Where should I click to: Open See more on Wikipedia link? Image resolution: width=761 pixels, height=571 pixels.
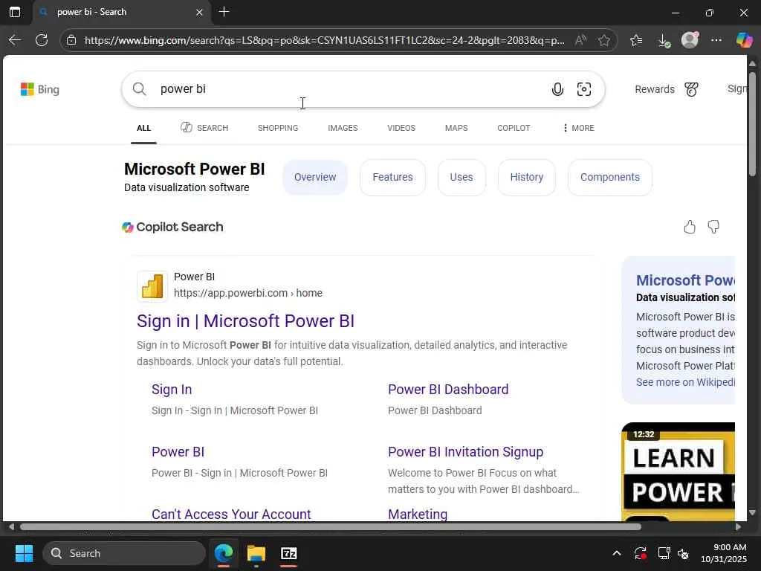click(x=685, y=382)
